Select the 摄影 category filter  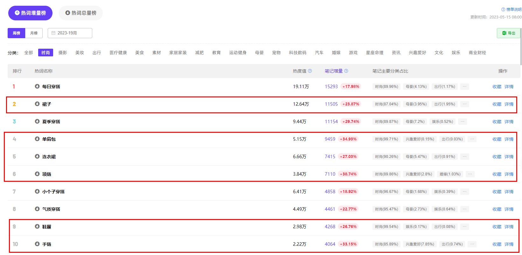(63, 53)
